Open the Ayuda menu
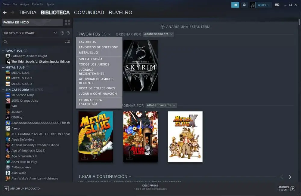This screenshot has height=196, width=301. pos(50,4)
